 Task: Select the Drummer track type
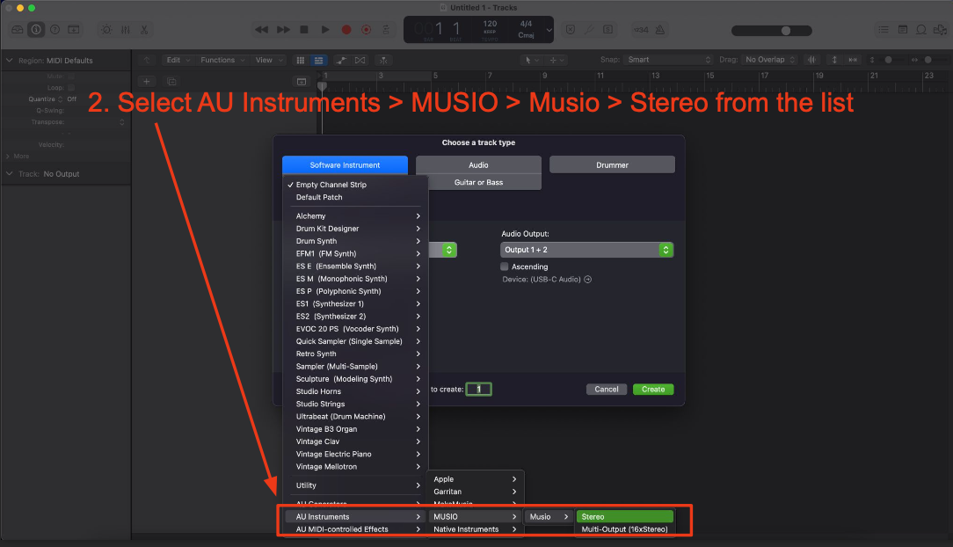612,164
